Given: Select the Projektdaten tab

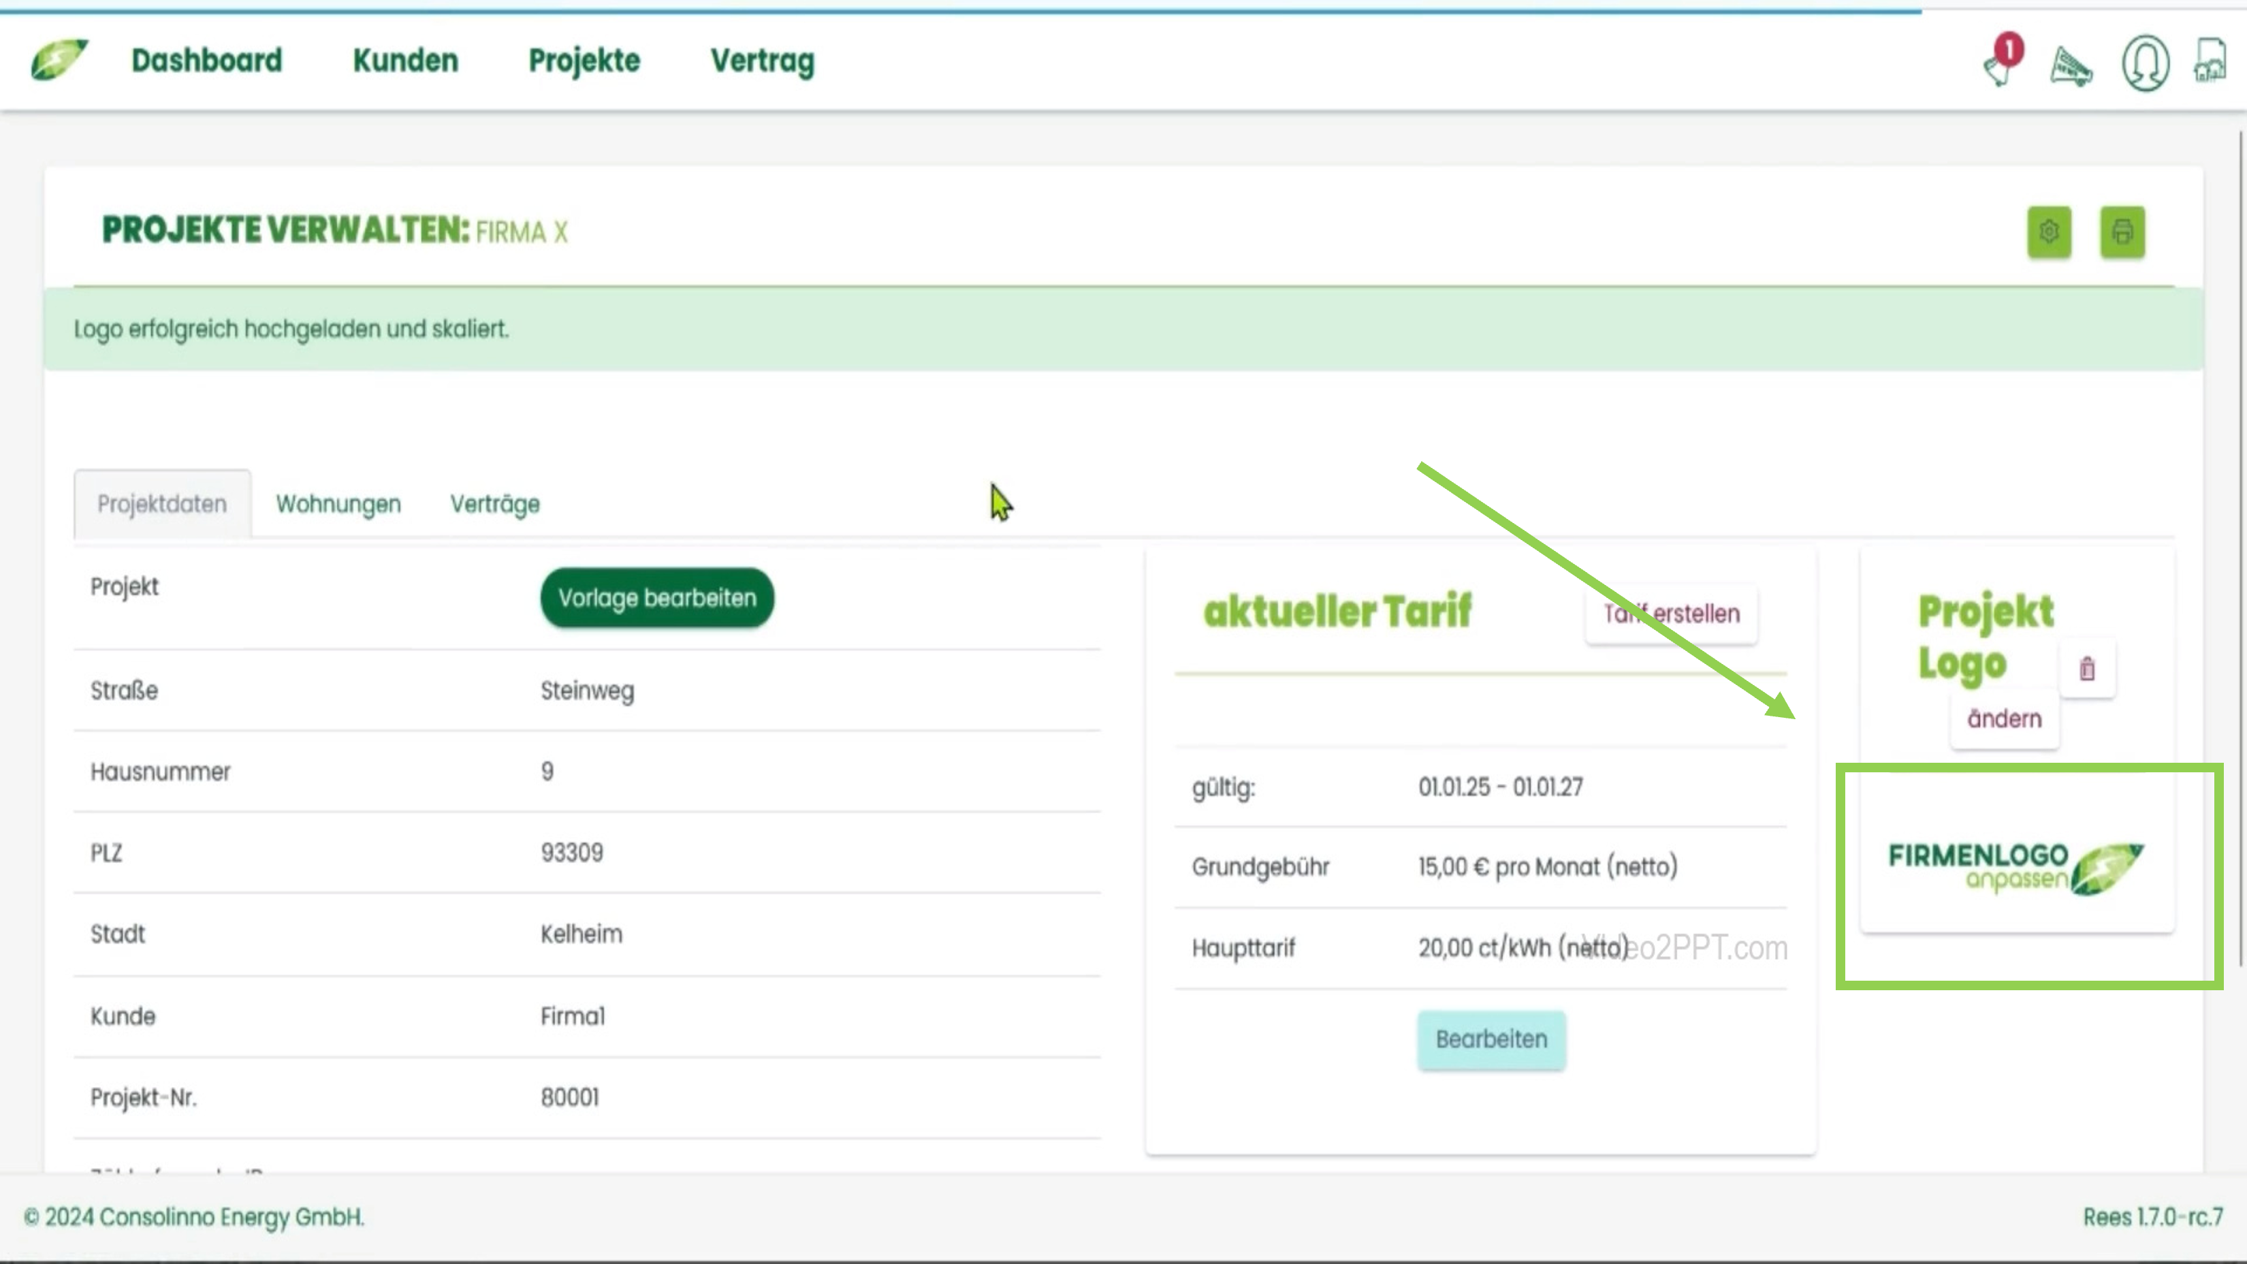Looking at the screenshot, I should click(162, 504).
